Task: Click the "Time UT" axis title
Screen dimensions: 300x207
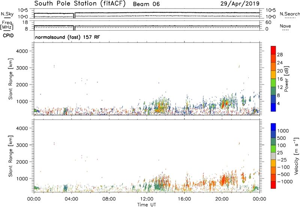Action: click(146, 205)
